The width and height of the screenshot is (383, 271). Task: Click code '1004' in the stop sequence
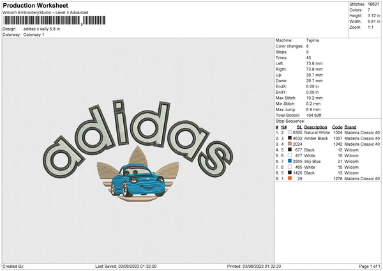[338, 132]
